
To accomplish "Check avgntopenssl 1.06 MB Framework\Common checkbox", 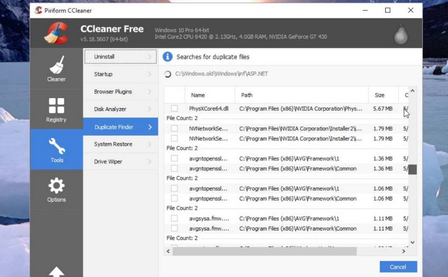I will tap(174, 198).
